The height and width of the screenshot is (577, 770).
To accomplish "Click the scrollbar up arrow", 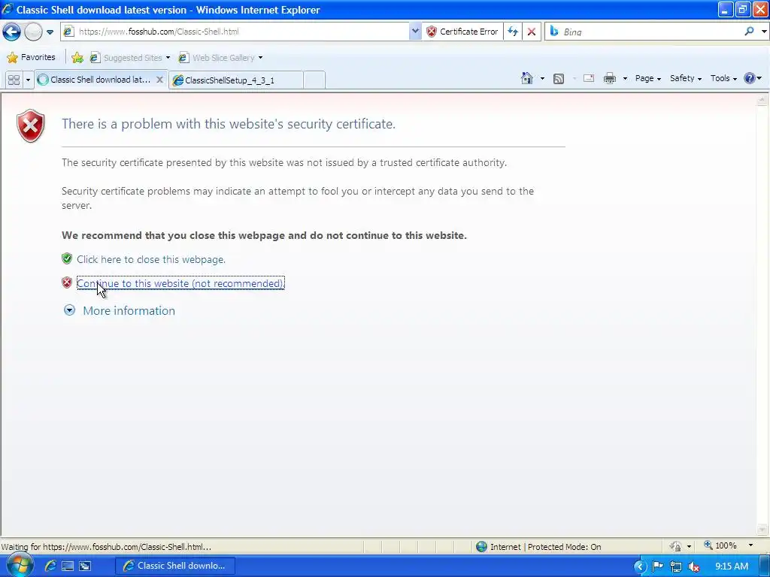I will 762,100.
